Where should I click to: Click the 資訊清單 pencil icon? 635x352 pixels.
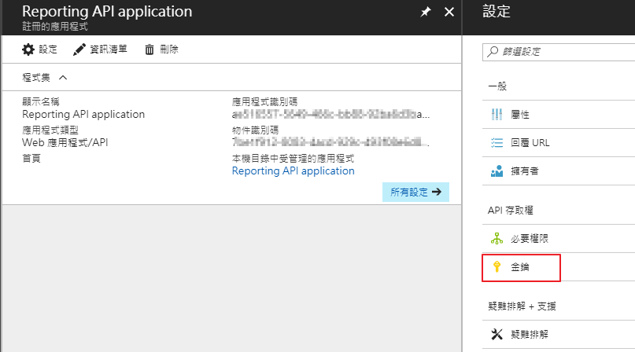point(79,49)
